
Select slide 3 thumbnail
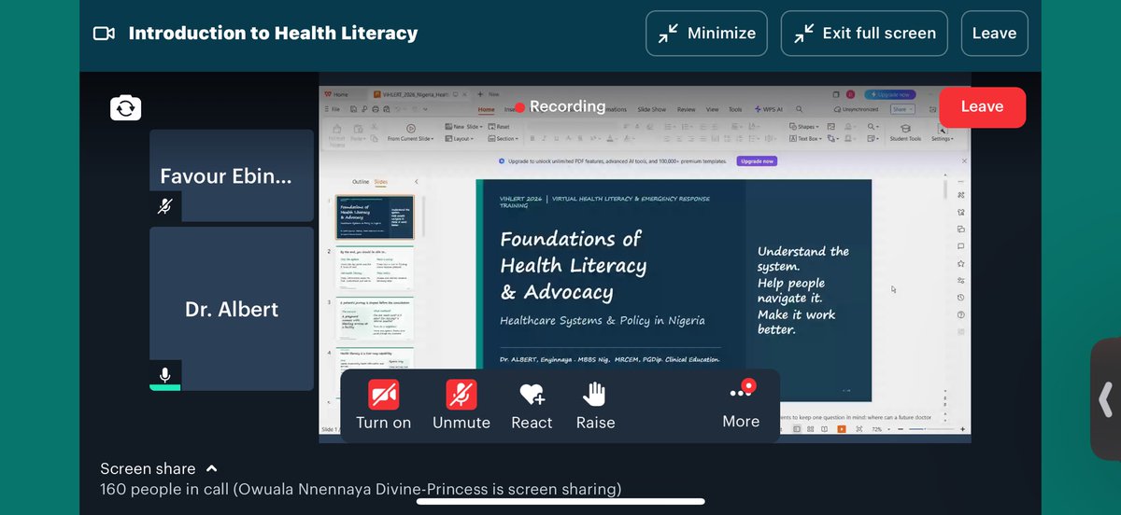[376, 319]
